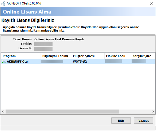This screenshot has height=131, width=156.
Task: Select the AKINSOFT Otel license row
Action: click(78, 62)
